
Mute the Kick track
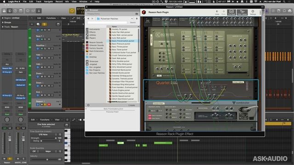pyautogui.click(x=42, y=95)
